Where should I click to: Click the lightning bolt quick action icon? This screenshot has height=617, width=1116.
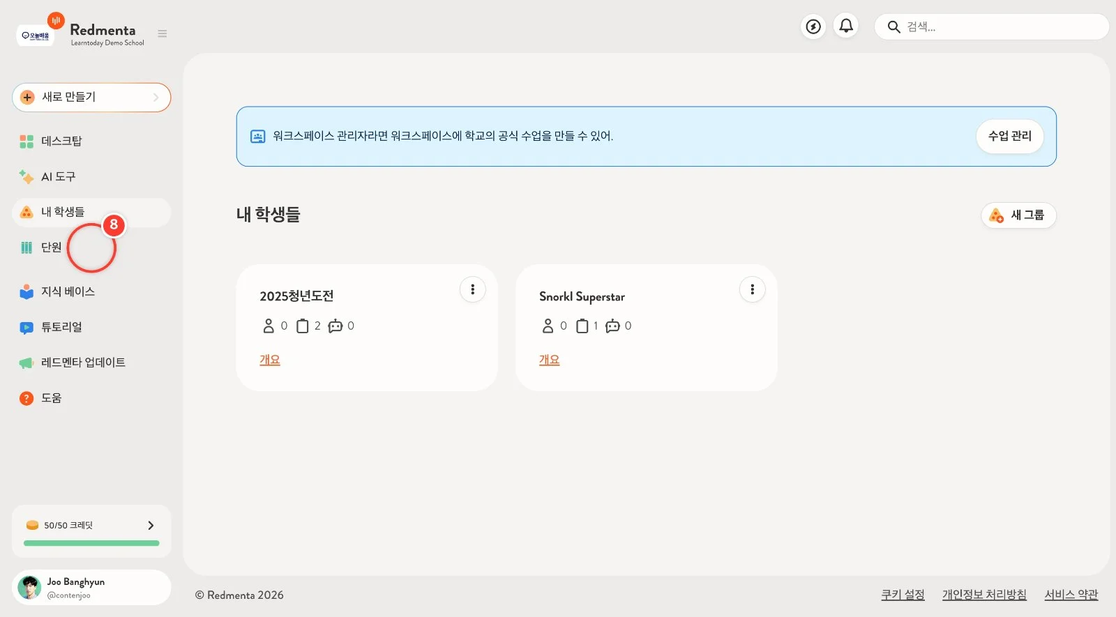click(x=813, y=26)
